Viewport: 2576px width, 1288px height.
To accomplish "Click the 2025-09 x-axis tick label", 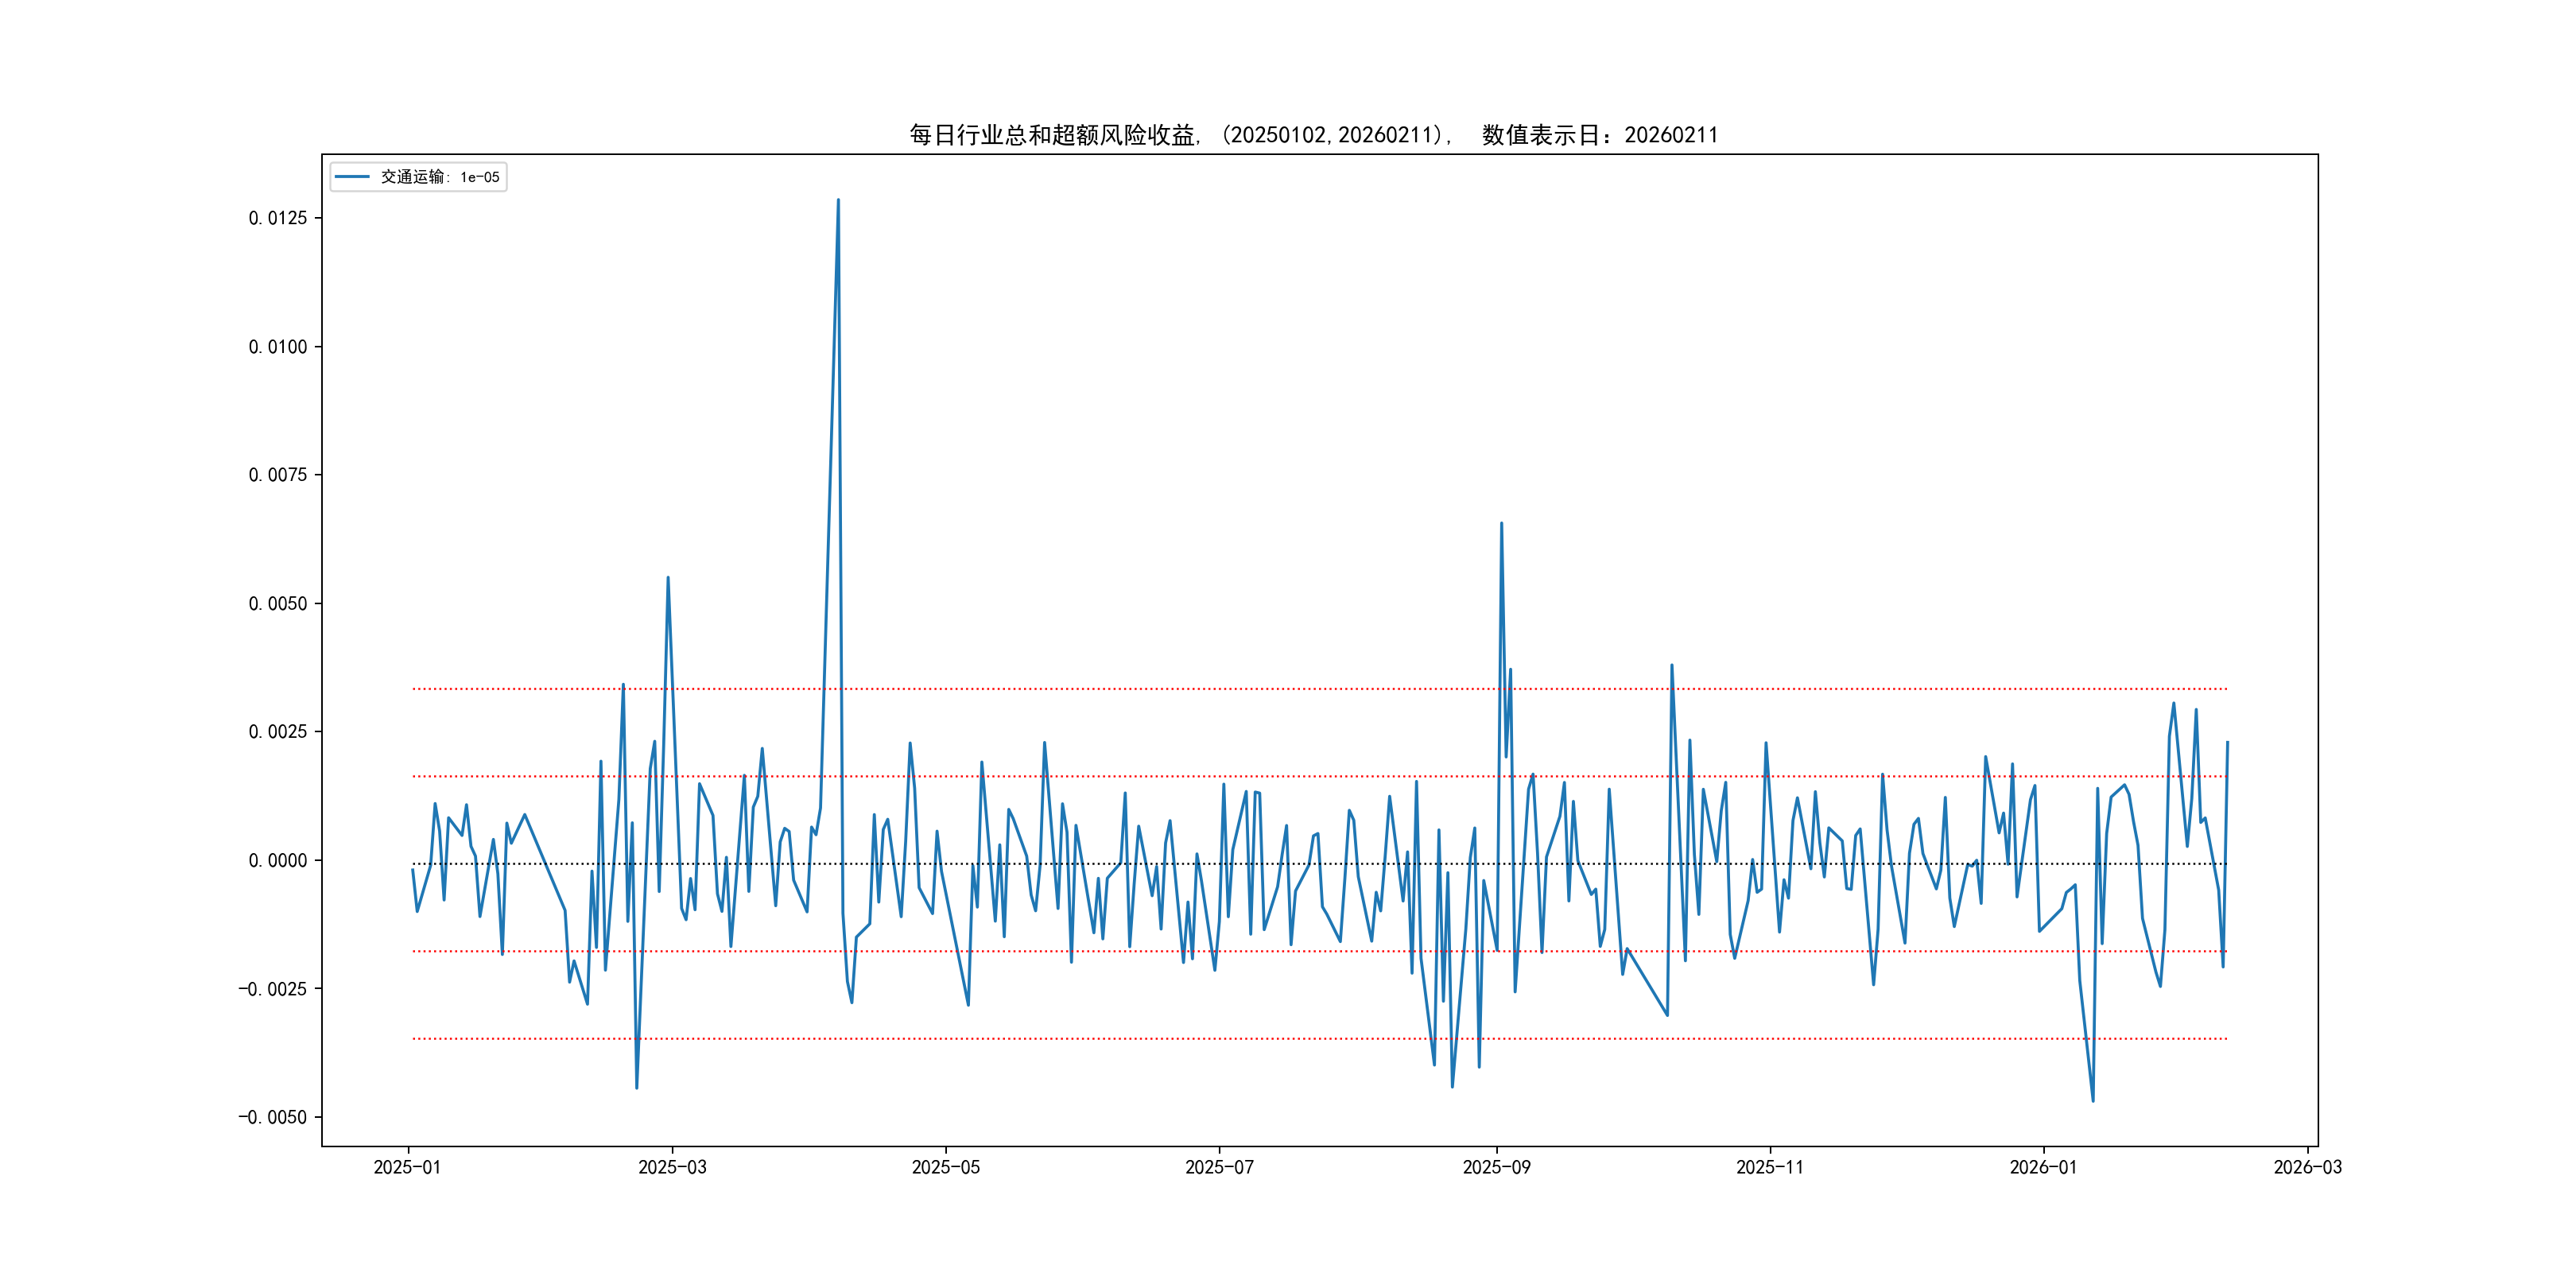I will [1496, 1167].
